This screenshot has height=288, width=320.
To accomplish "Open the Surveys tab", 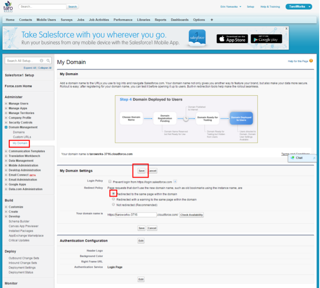I will click(x=66, y=20).
